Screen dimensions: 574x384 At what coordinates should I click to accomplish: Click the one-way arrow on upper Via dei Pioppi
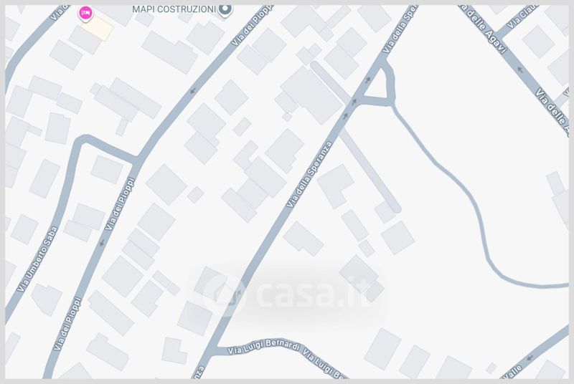coord(193,90)
